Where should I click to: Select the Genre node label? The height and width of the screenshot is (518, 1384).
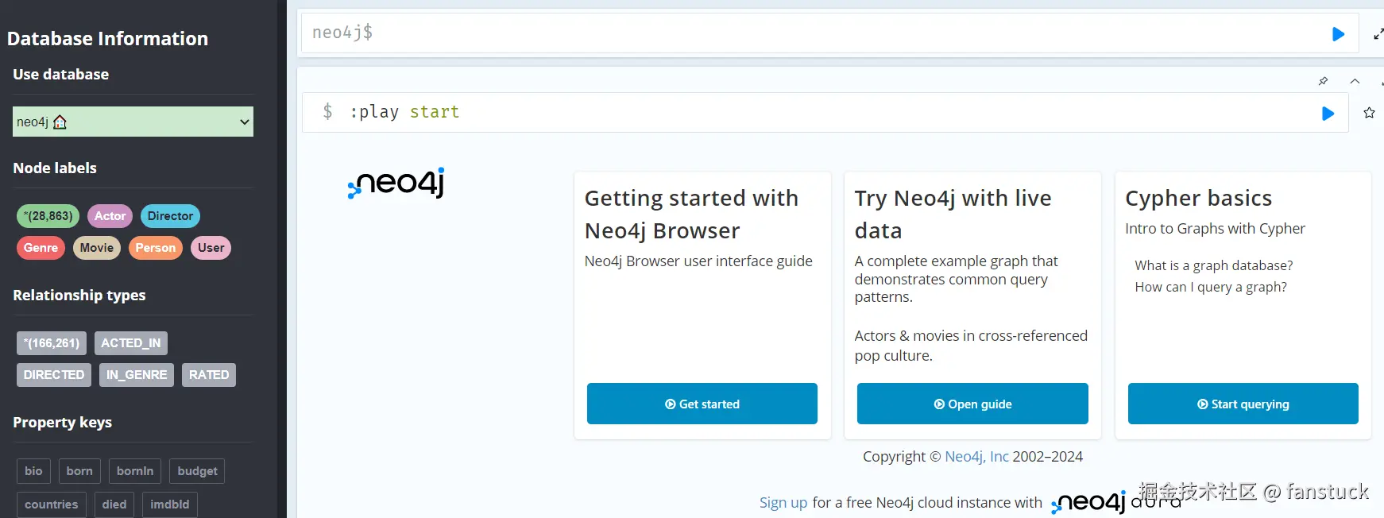pyautogui.click(x=41, y=248)
